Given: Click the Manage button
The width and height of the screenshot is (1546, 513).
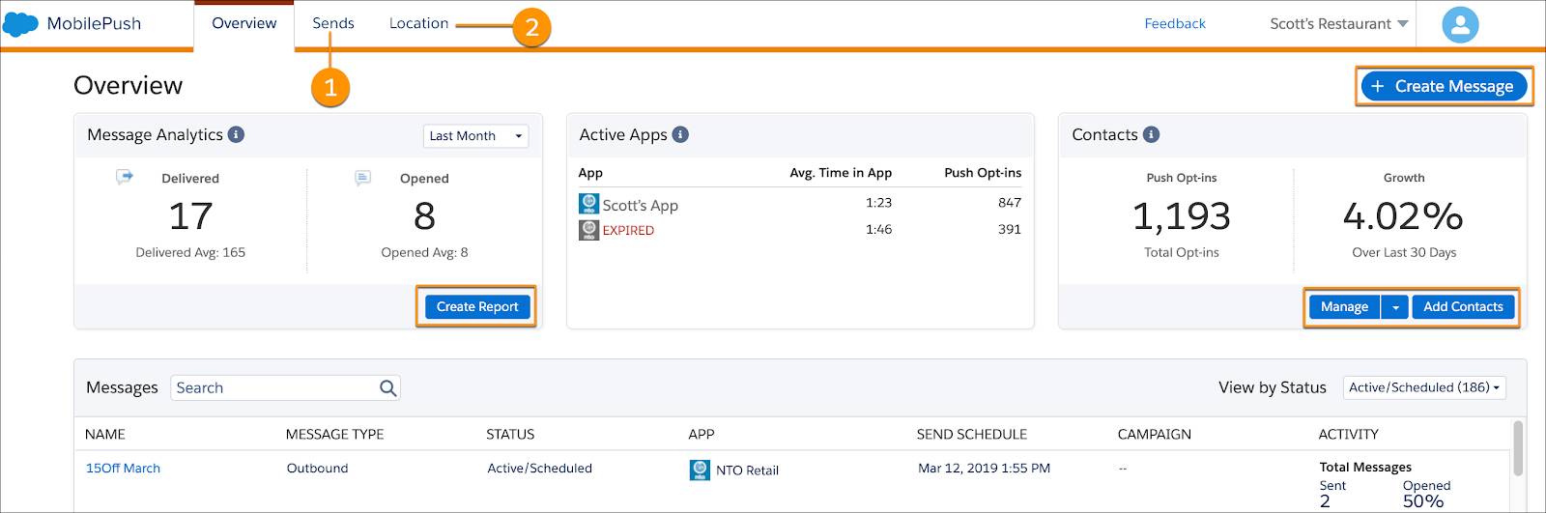Looking at the screenshot, I should click(1344, 307).
